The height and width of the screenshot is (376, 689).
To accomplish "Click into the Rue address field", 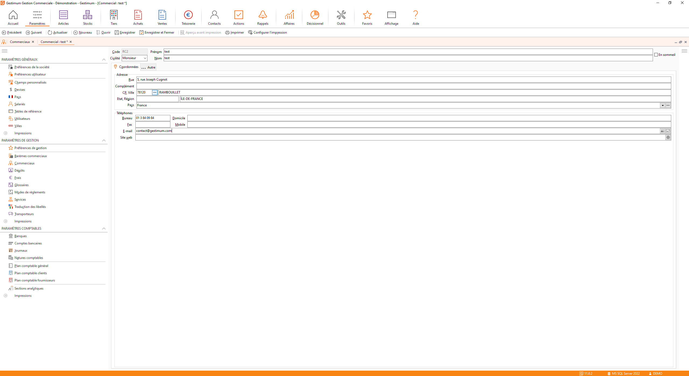I will click(x=403, y=79).
